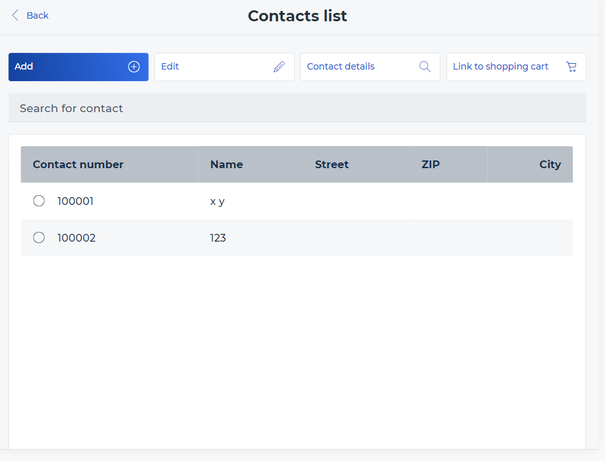Select radio button for contact 100001

39,201
